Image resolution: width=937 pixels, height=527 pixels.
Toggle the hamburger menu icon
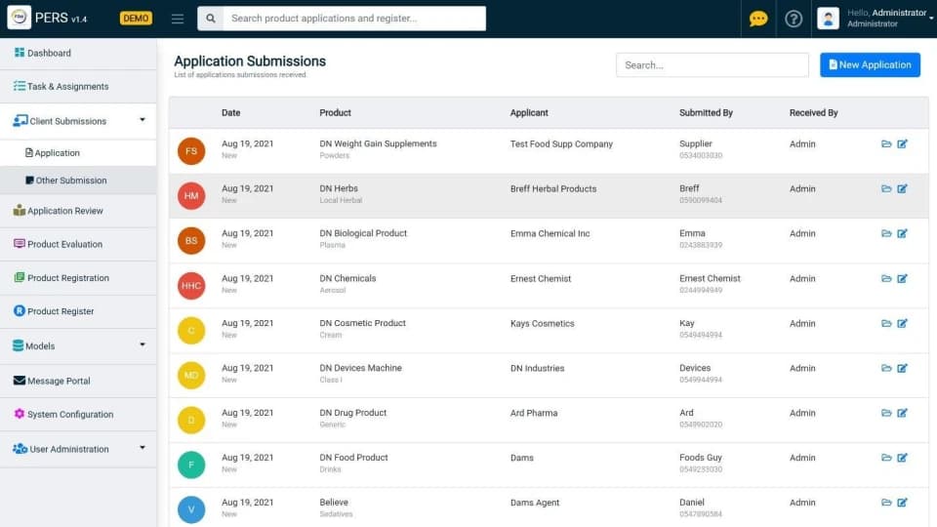[178, 19]
